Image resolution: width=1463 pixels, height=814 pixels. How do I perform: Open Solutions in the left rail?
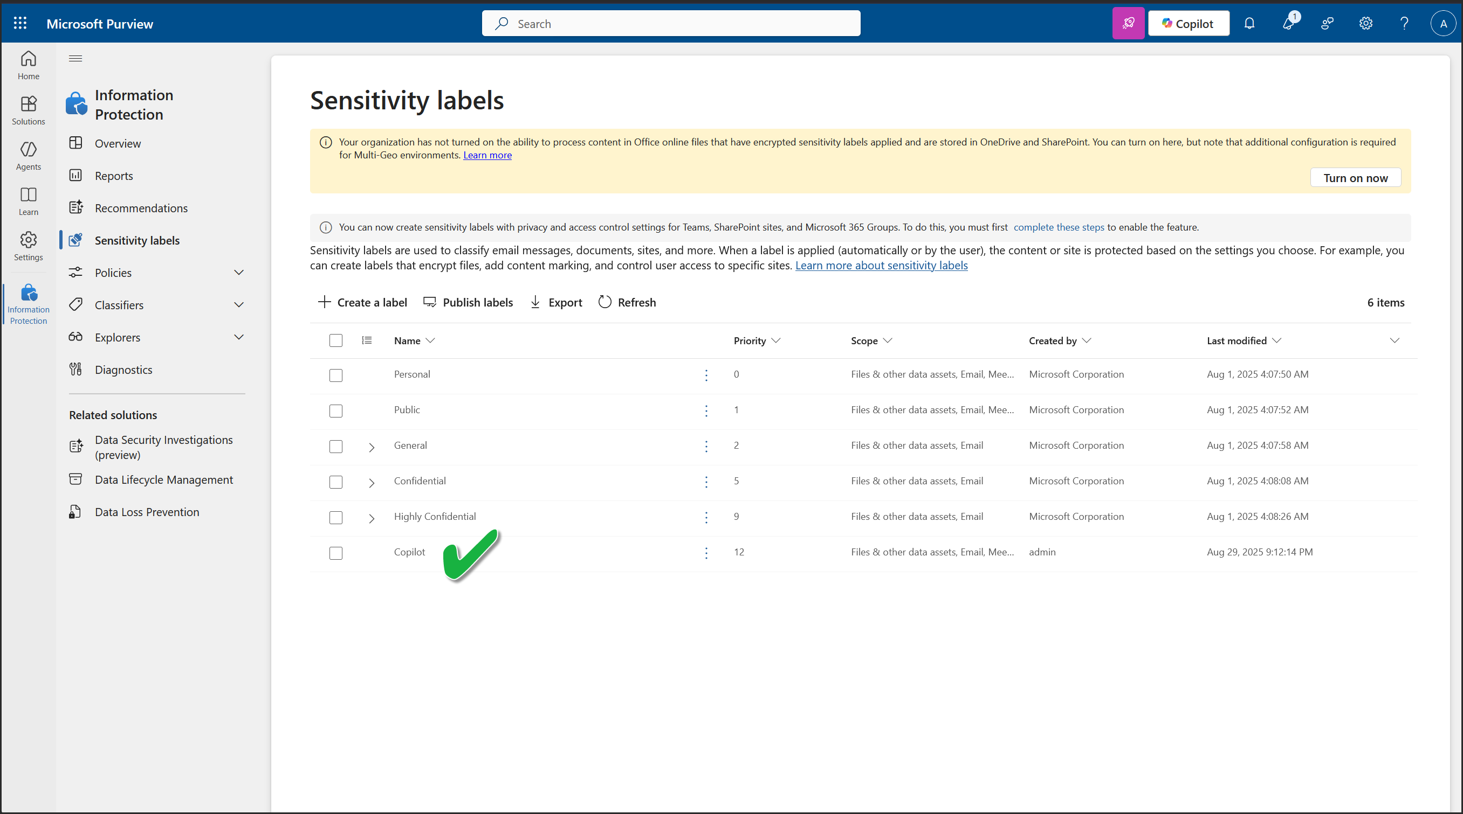tap(29, 110)
